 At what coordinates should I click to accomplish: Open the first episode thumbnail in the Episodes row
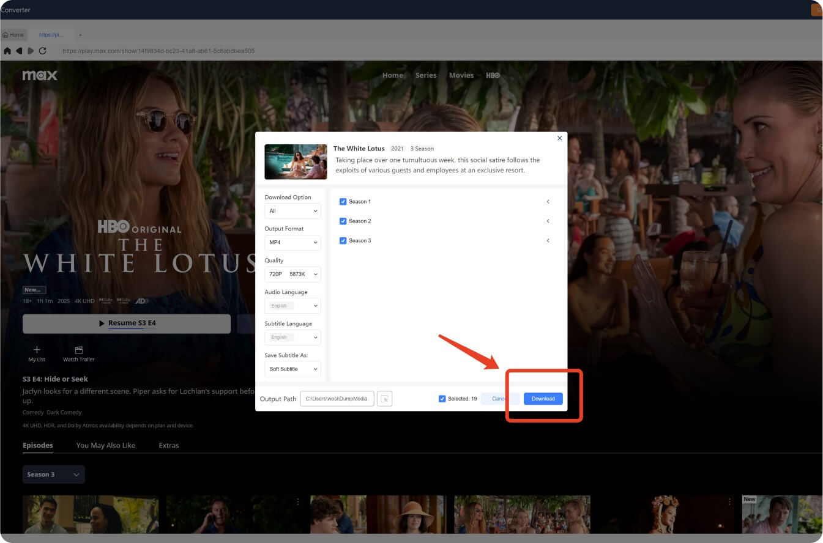pos(91,514)
